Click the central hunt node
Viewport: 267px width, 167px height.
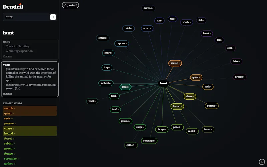coord(163,83)
